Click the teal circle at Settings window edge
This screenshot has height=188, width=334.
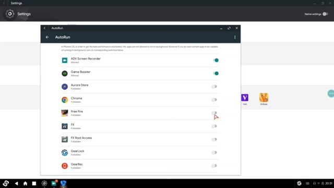click(x=331, y=93)
